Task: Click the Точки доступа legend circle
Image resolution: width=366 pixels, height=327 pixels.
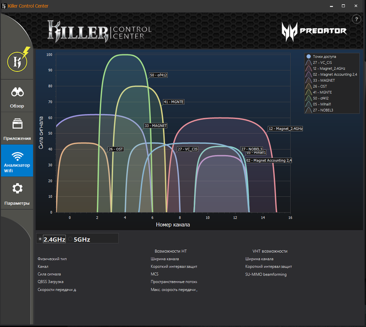Action: click(x=309, y=57)
